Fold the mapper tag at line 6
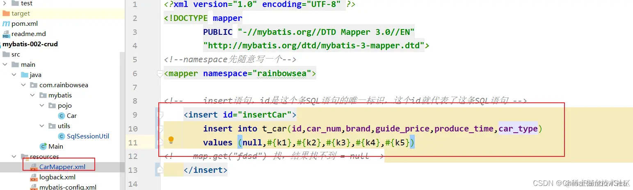This screenshot has height=190, width=633. pos(160,74)
